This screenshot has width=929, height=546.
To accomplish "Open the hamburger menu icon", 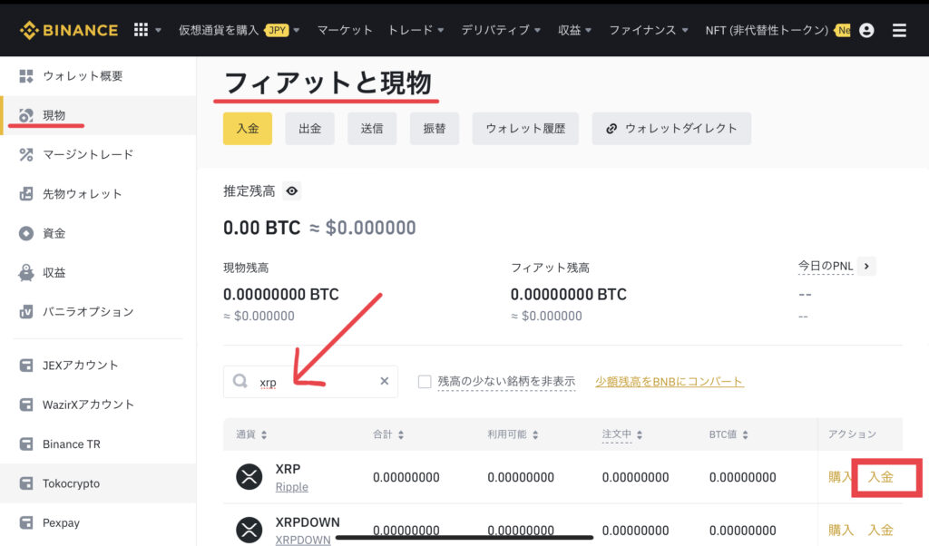I will click(x=899, y=30).
